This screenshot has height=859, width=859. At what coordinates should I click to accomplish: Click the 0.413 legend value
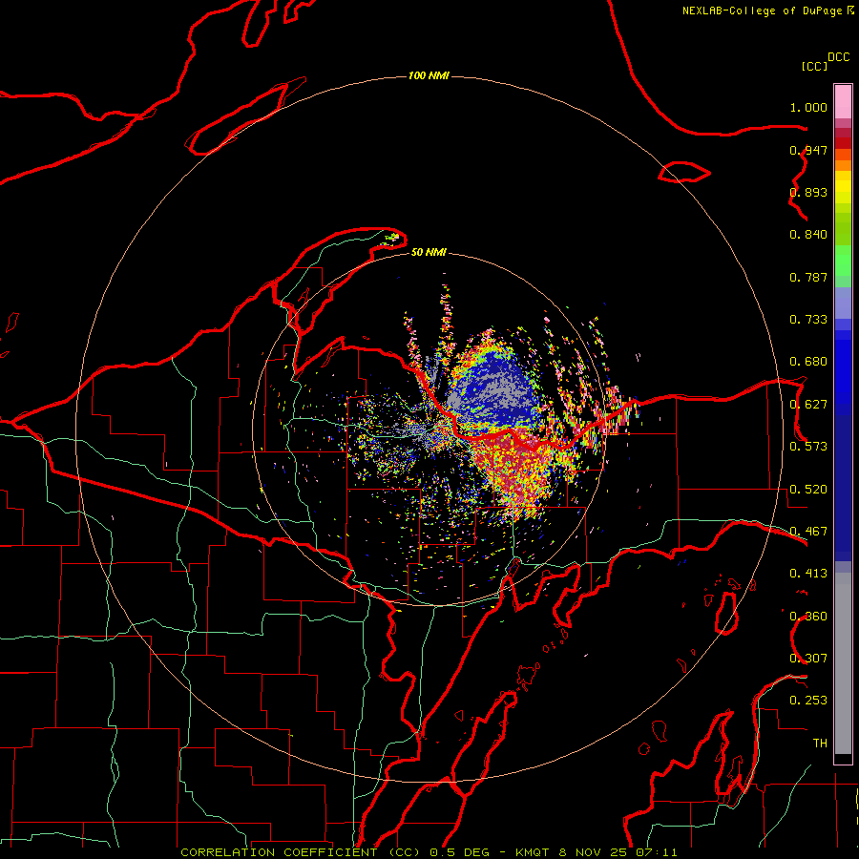[x=808, y=574]
